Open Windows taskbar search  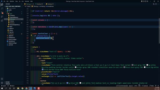6,88
